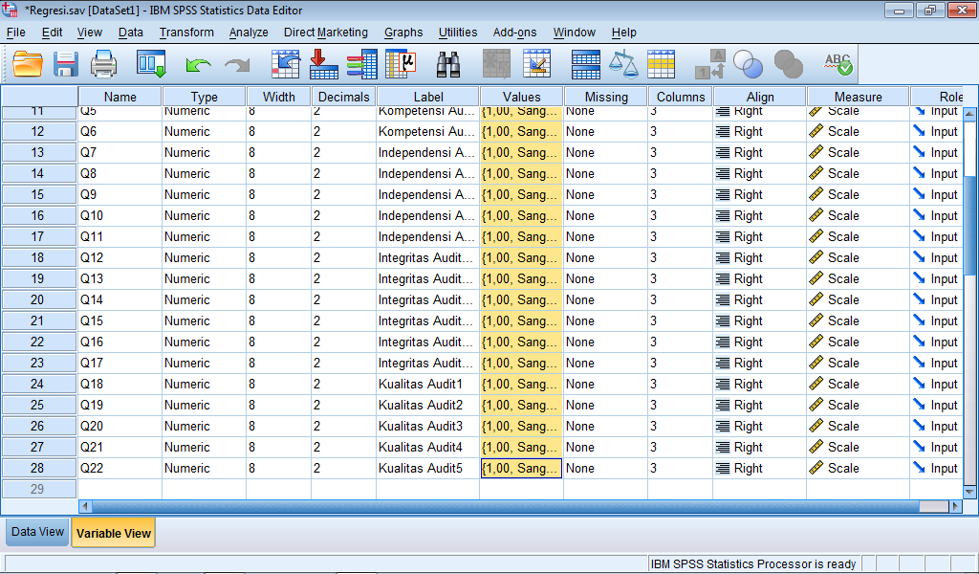Click the Align Right cell for Q20
The height and width of the screenshot is (574, 979).
tap(759, 427)
